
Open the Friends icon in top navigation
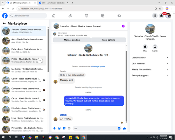[x=70, y=16]
